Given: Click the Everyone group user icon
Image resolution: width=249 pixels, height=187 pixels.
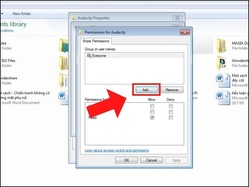Looking at the screenshot, I should 89,56.
